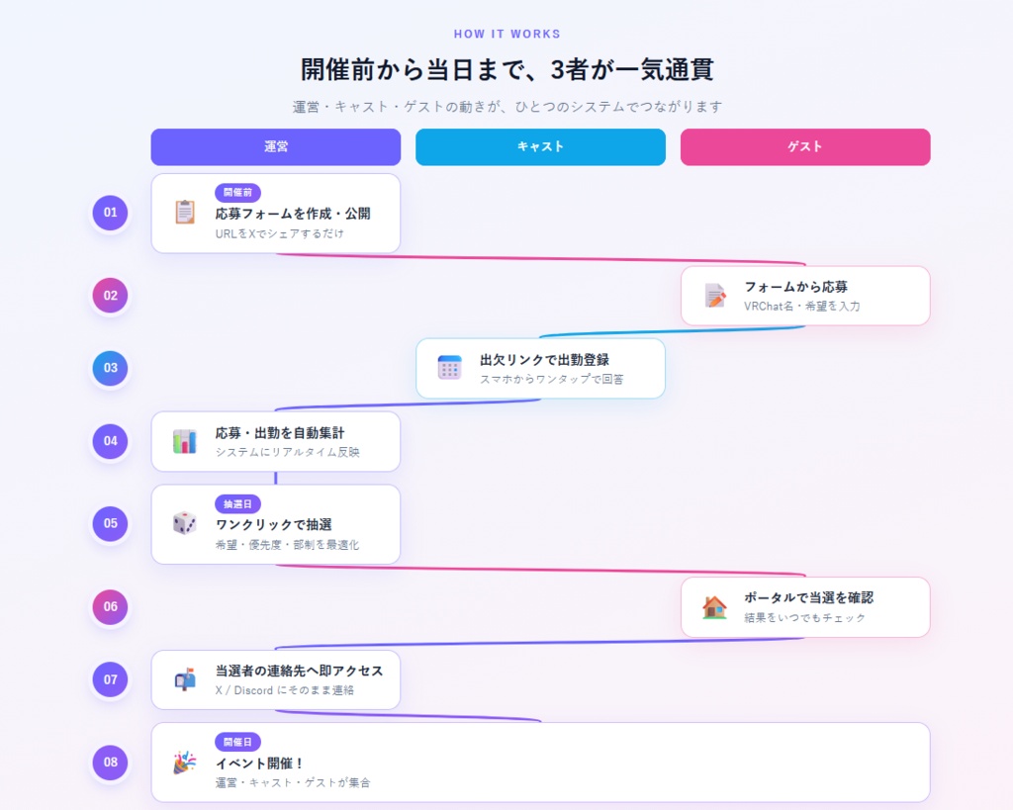Click the VRChat名・希望を入力 text

click(802, 307)
